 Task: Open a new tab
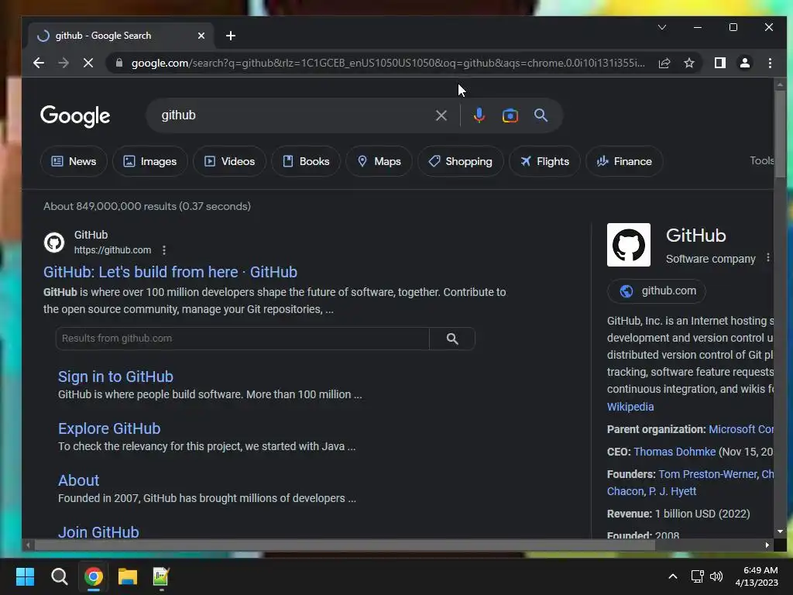[x=231, y=36]
